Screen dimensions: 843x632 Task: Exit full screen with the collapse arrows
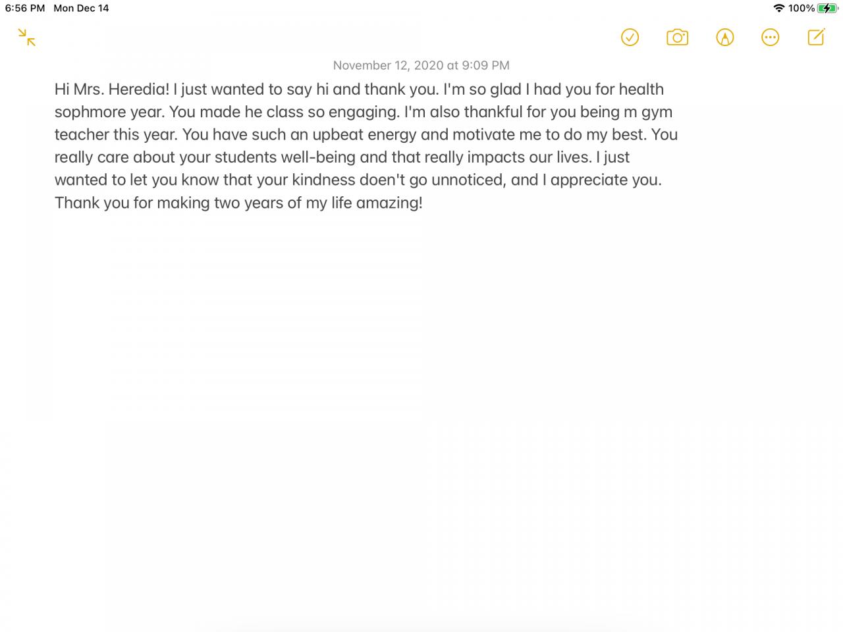pos(27,38)
